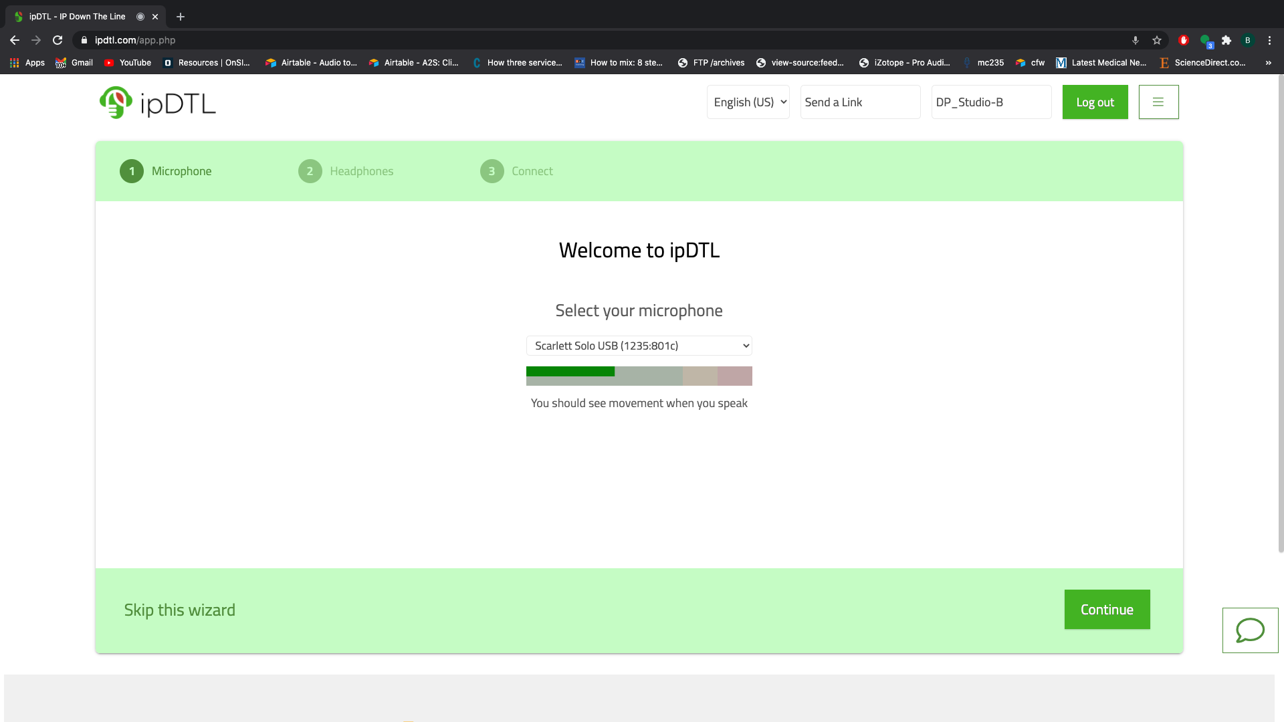Click the Continue button
Image resolution: width=1284 pixels, height=722 pixels.
(1107, 609)
